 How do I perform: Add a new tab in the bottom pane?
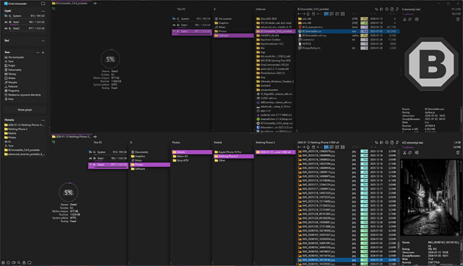point(95,137)
